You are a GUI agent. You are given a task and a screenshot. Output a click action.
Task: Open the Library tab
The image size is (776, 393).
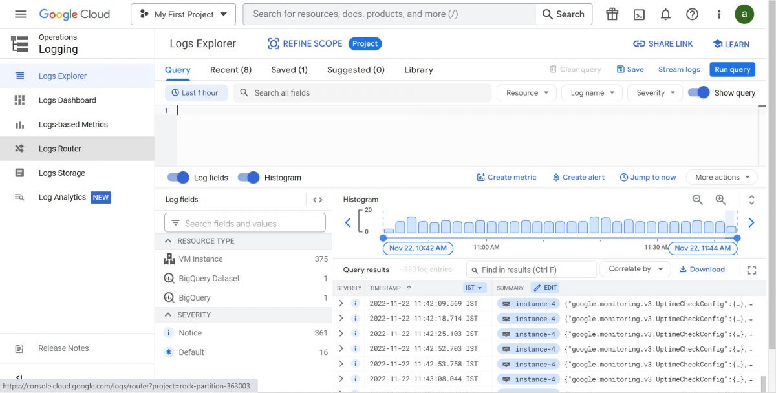point(418,69)
